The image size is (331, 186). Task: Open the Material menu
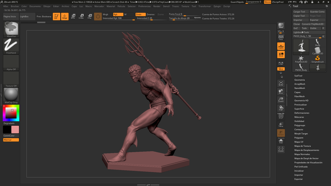(111, 6)
